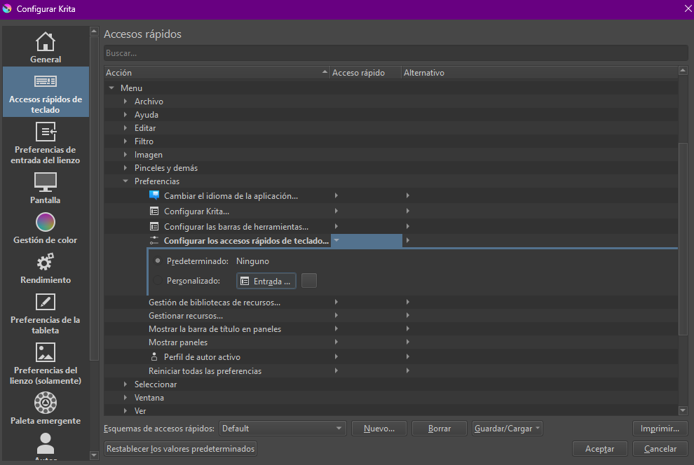Click the Aceptar button
Image resolution: width=694 pixels, height=465 pixels.
tap(600, 449)
